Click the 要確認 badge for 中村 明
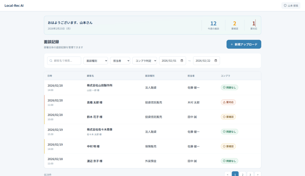 [228, 146]
